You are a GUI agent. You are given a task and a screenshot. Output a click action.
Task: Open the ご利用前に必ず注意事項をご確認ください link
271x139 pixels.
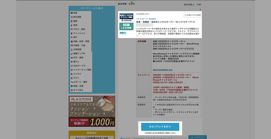tap(160, 133)
